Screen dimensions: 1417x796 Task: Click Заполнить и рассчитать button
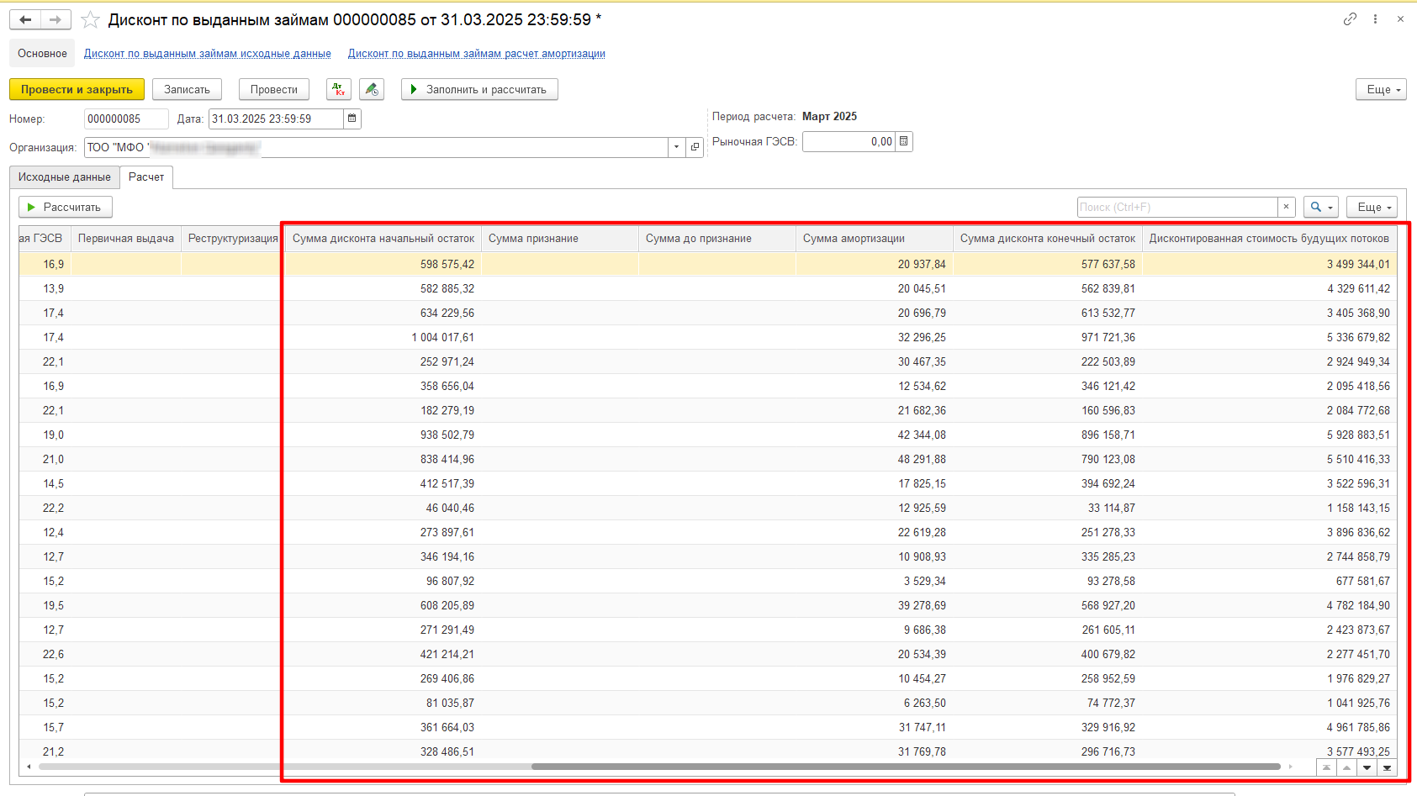pos(479,89)
